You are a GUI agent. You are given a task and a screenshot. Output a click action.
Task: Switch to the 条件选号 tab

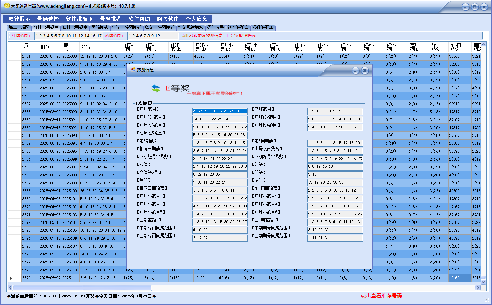[215, 28]
